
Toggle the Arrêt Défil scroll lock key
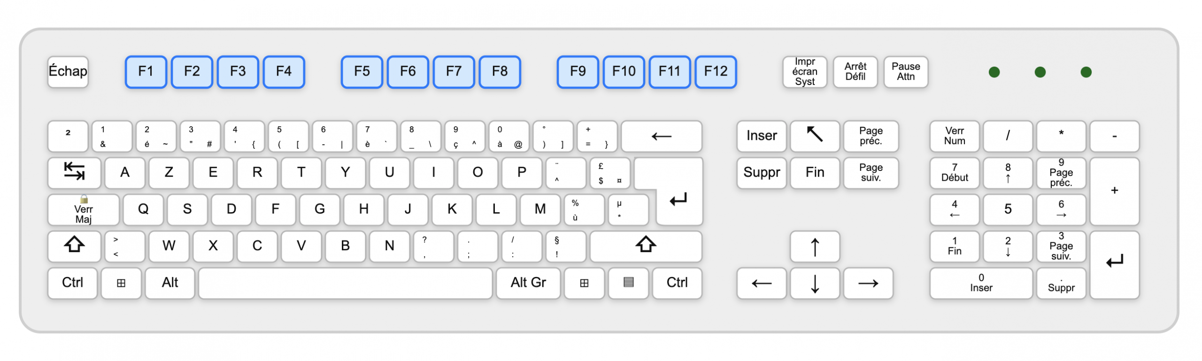(855, 72)
